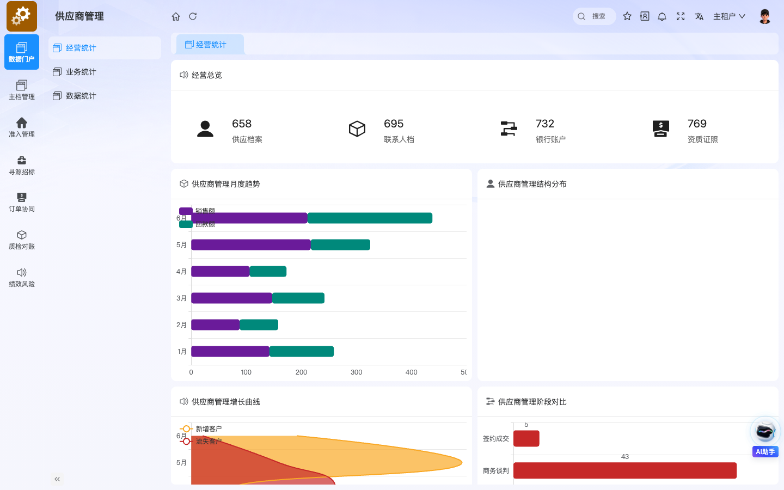
Task: Open the AI助手 assistant
Action: 765,437
